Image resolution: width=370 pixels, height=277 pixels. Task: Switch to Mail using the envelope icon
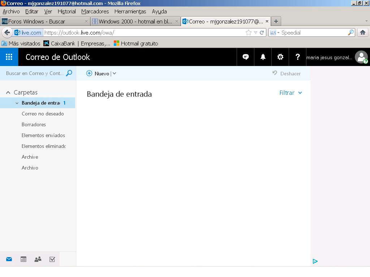[x=9, y=259]
